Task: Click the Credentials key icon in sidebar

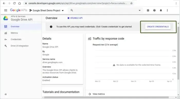Action: tap(6, 39)
